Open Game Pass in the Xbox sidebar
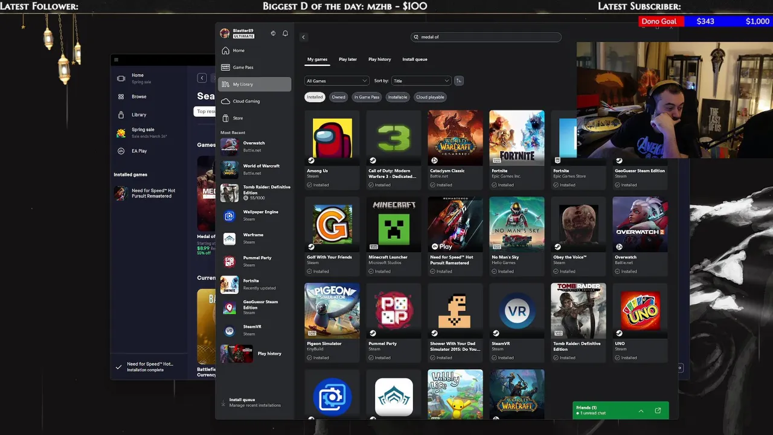 point(254,68)
